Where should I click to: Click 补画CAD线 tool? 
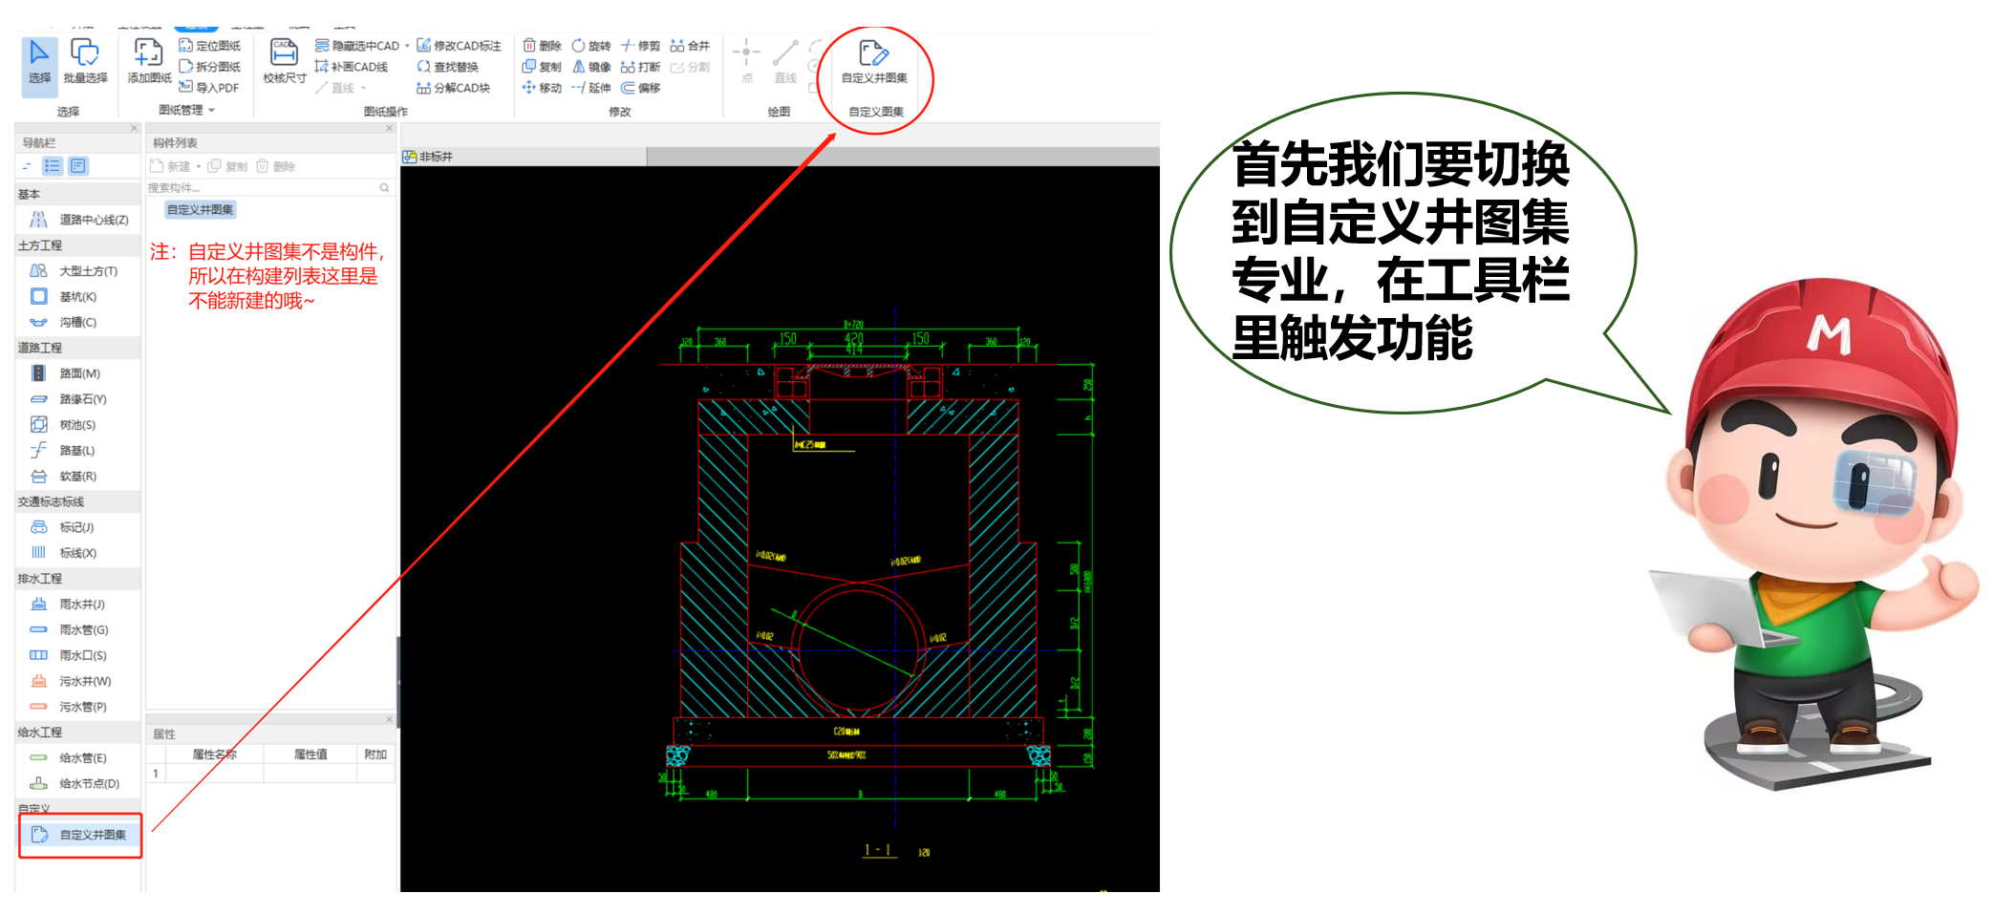[x=352, y=67]
